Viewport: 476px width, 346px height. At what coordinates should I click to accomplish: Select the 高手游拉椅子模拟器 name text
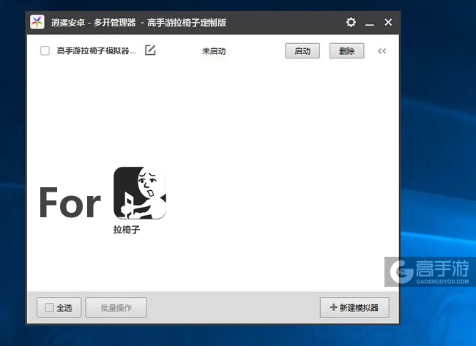97,51
